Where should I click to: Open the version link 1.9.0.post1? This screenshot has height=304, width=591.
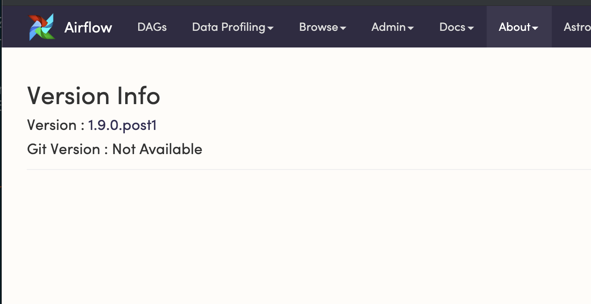tap(122, 125)
